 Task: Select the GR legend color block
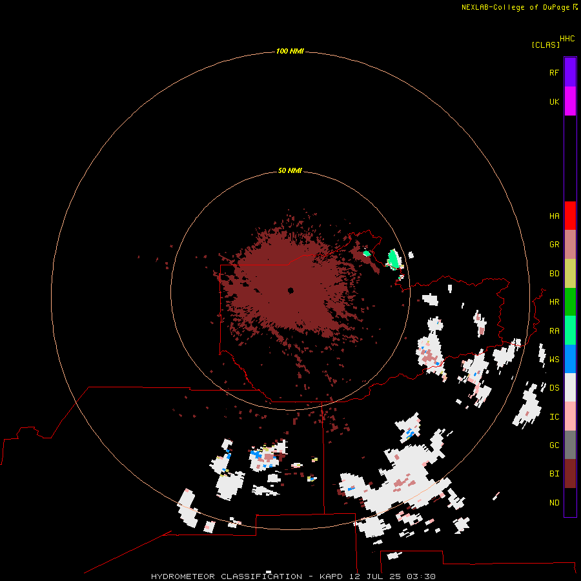pyautogui.click(x=570, y=245)
